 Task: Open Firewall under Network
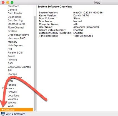click(x=12, y=92)
